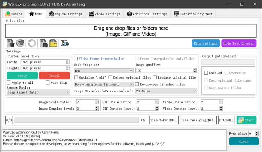Click the clear files list eraser icon
Viewport: 262px width, 152px height.
point(20,43)
